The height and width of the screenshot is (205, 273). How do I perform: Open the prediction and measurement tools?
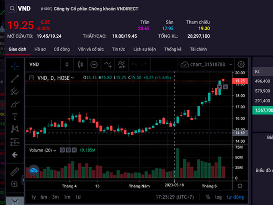[15, 142]
